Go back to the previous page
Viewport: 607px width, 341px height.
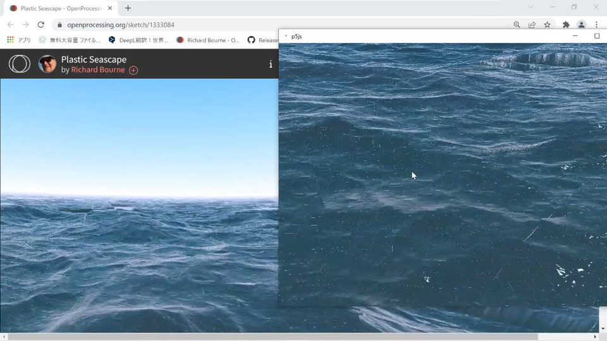(11, 25)
